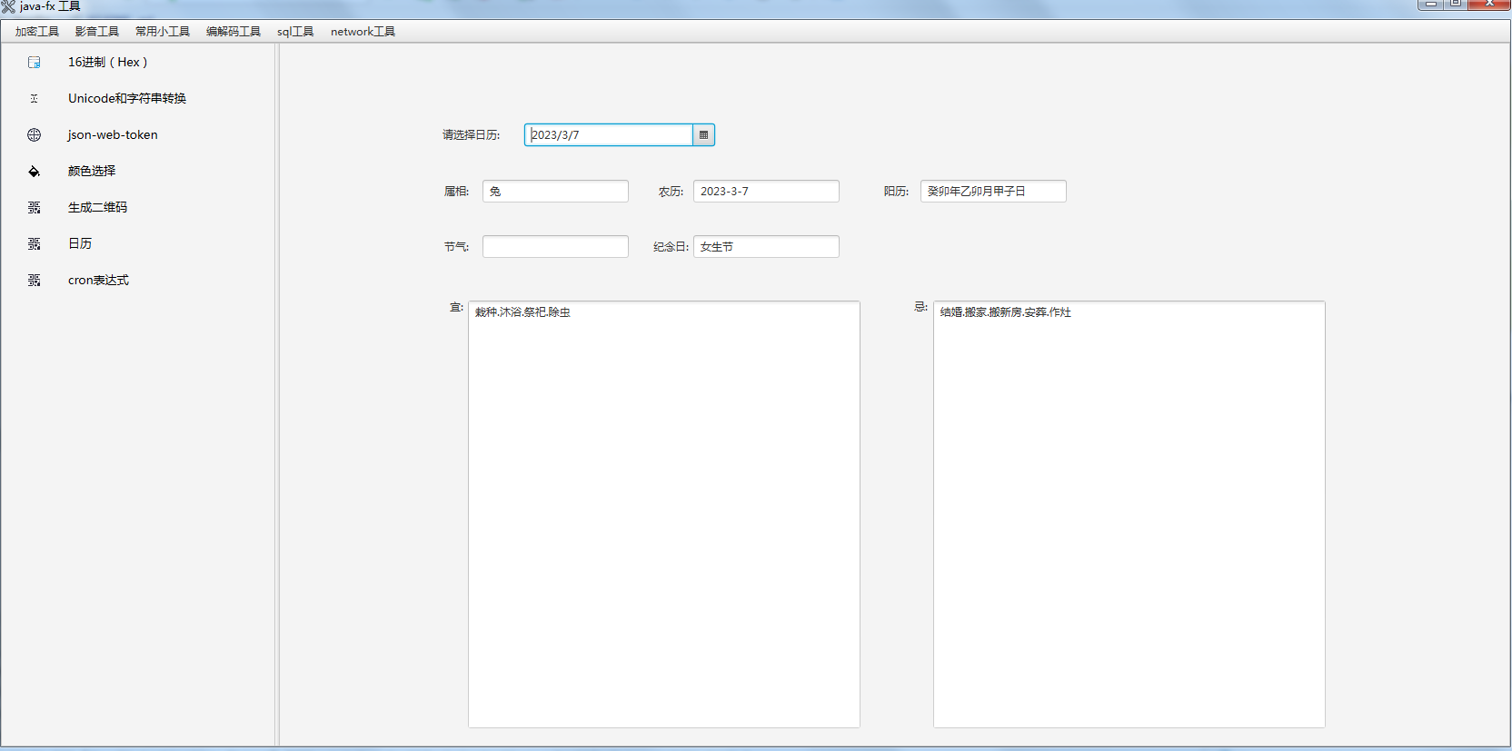Click the icon beside 日历
1512x751 pixels.
tap(35, 244)
